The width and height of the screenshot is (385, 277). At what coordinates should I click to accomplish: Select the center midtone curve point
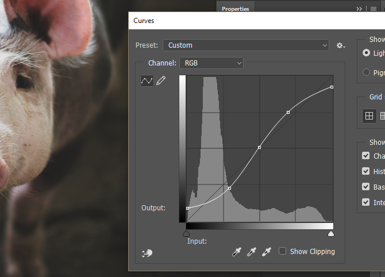(260, 147)
